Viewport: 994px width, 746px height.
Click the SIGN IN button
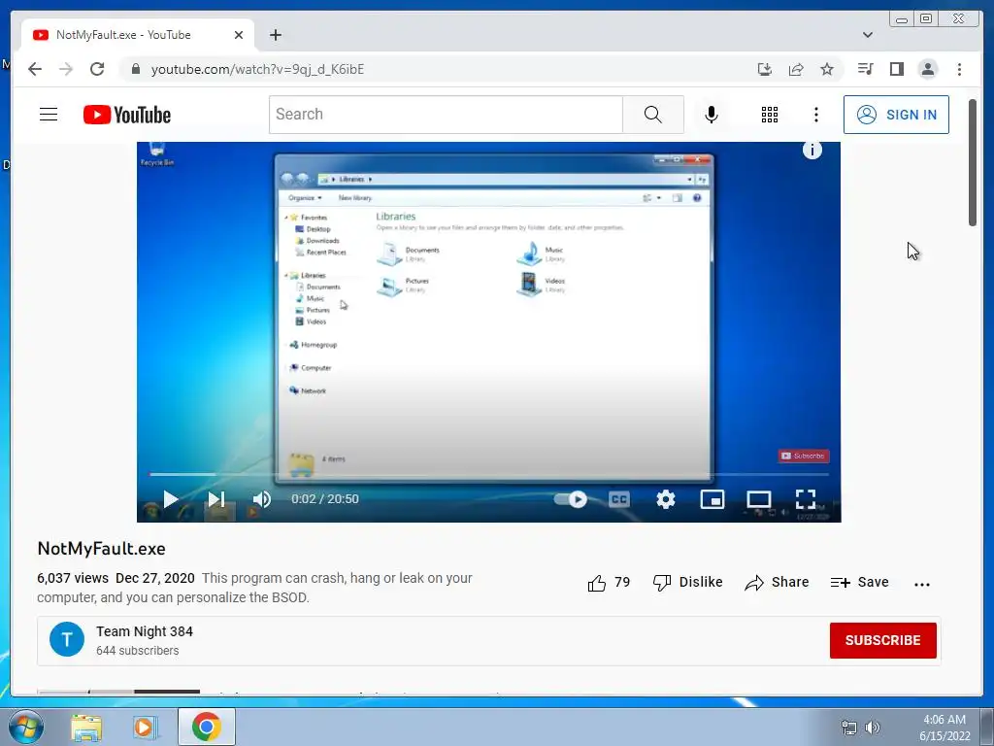[x=896, y=115]
